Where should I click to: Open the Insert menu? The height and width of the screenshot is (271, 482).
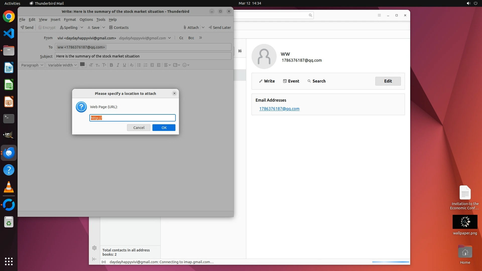point(55,20)
